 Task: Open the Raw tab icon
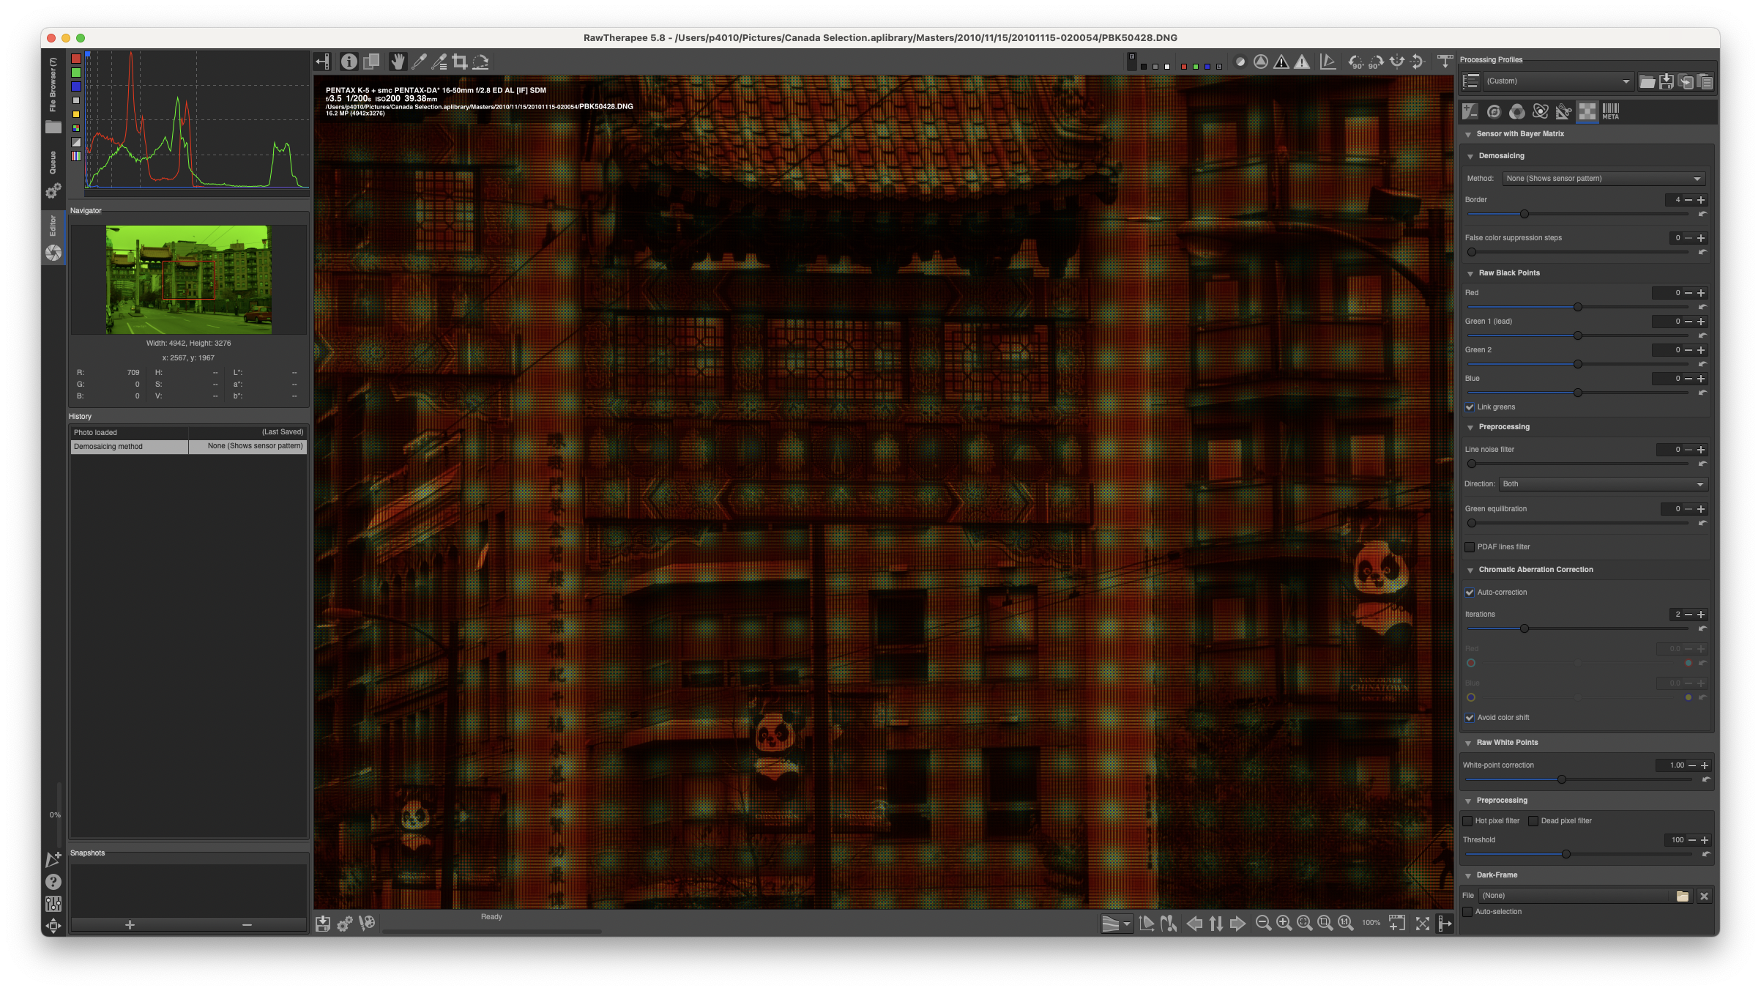tap(1587, 111)
